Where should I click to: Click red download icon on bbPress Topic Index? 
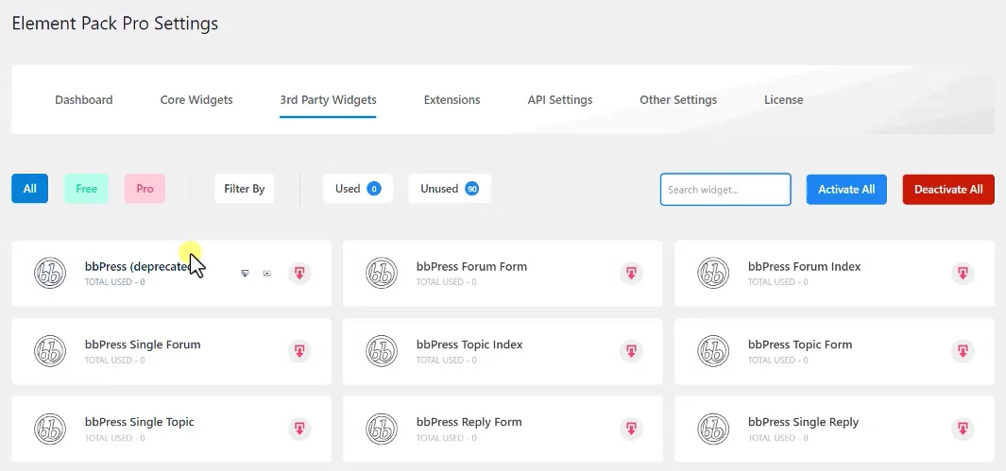tap(631, 351)
